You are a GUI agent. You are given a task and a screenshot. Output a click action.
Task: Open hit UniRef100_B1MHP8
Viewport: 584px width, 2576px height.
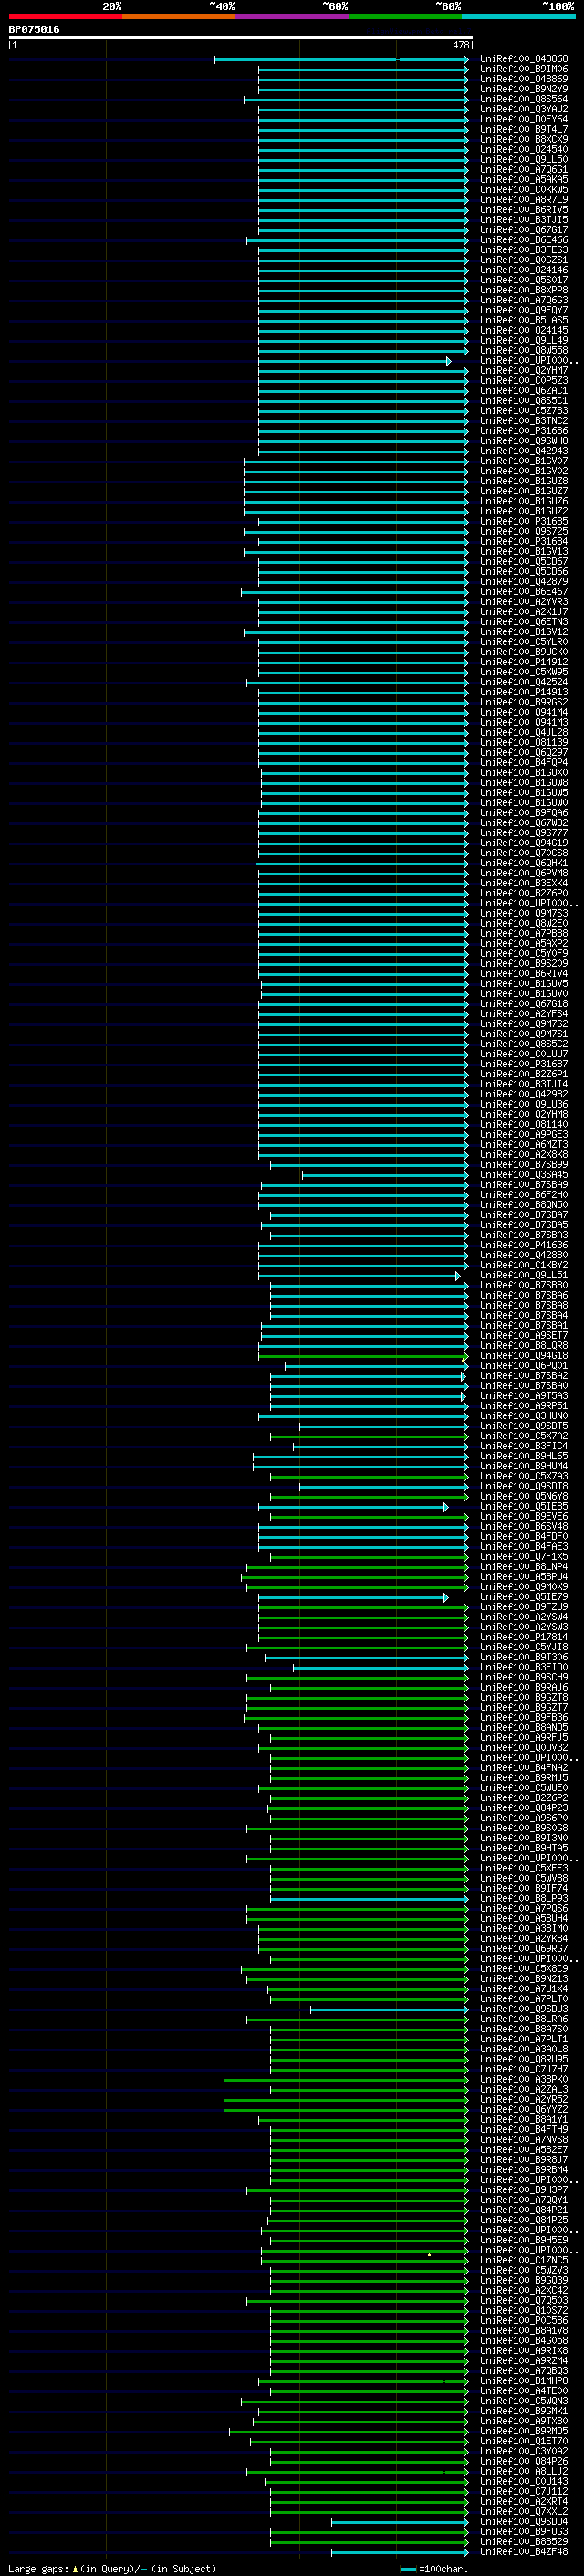[523, 2380]
